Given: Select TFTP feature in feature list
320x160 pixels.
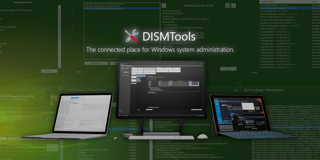Looking at the screenshot, I should pyautogui.click(x=107, y=147).
